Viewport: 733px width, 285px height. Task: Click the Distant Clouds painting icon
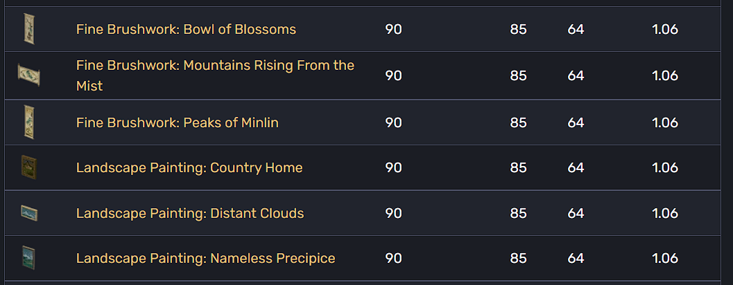28,213
